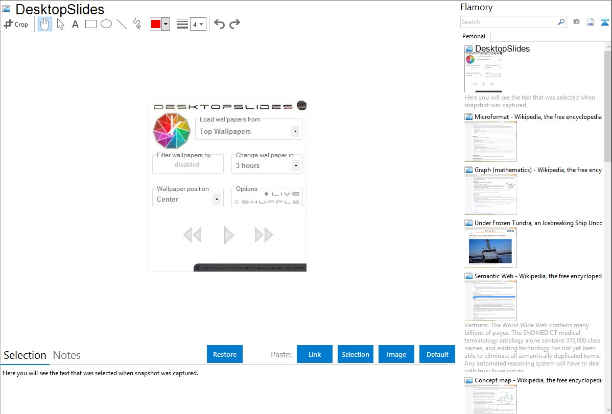
Task: Click the wallpaperswide.com footer link
Action: pos(250,268)
